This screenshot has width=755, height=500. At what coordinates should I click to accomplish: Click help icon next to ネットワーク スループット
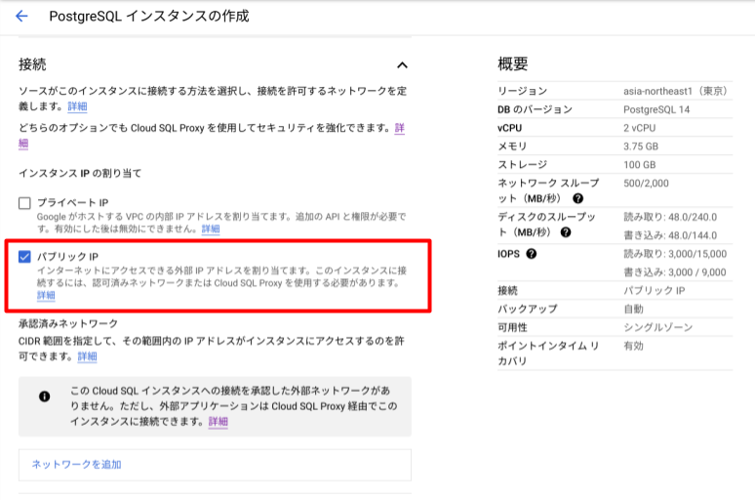click(577, 198)
